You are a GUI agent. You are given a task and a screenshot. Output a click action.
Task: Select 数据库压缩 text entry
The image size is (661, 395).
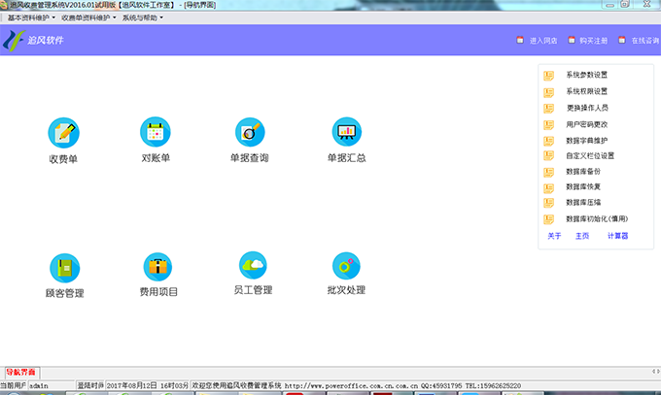click(x=583, y=203)
